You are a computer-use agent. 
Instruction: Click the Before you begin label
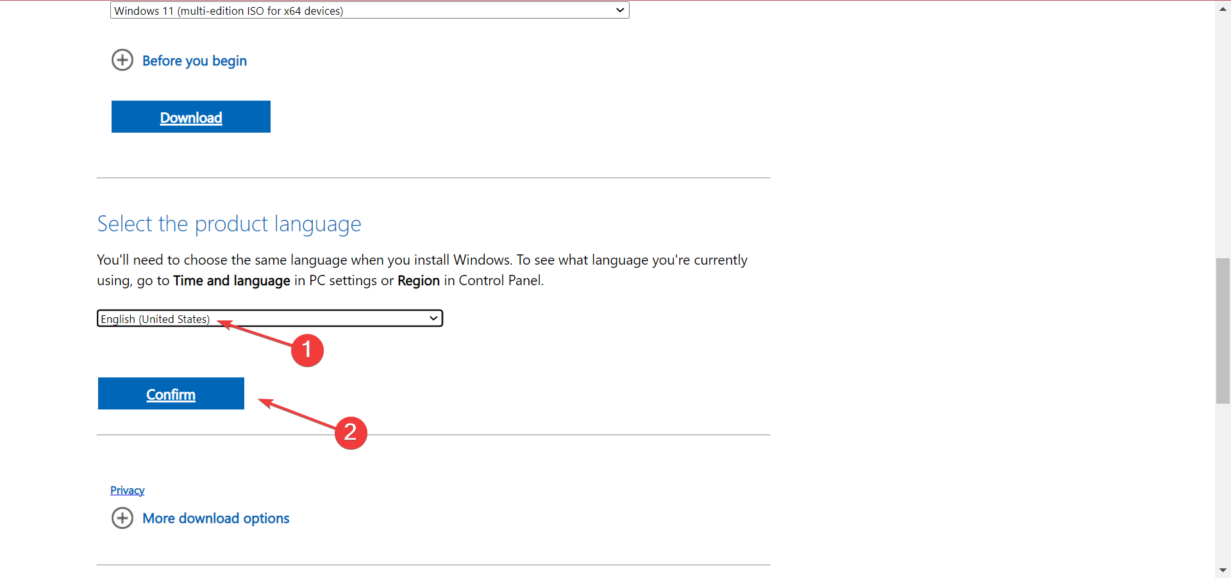pos(194,61)
